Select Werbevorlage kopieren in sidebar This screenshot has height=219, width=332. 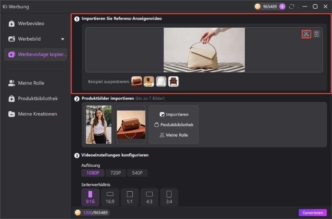[x=36, y=55]
